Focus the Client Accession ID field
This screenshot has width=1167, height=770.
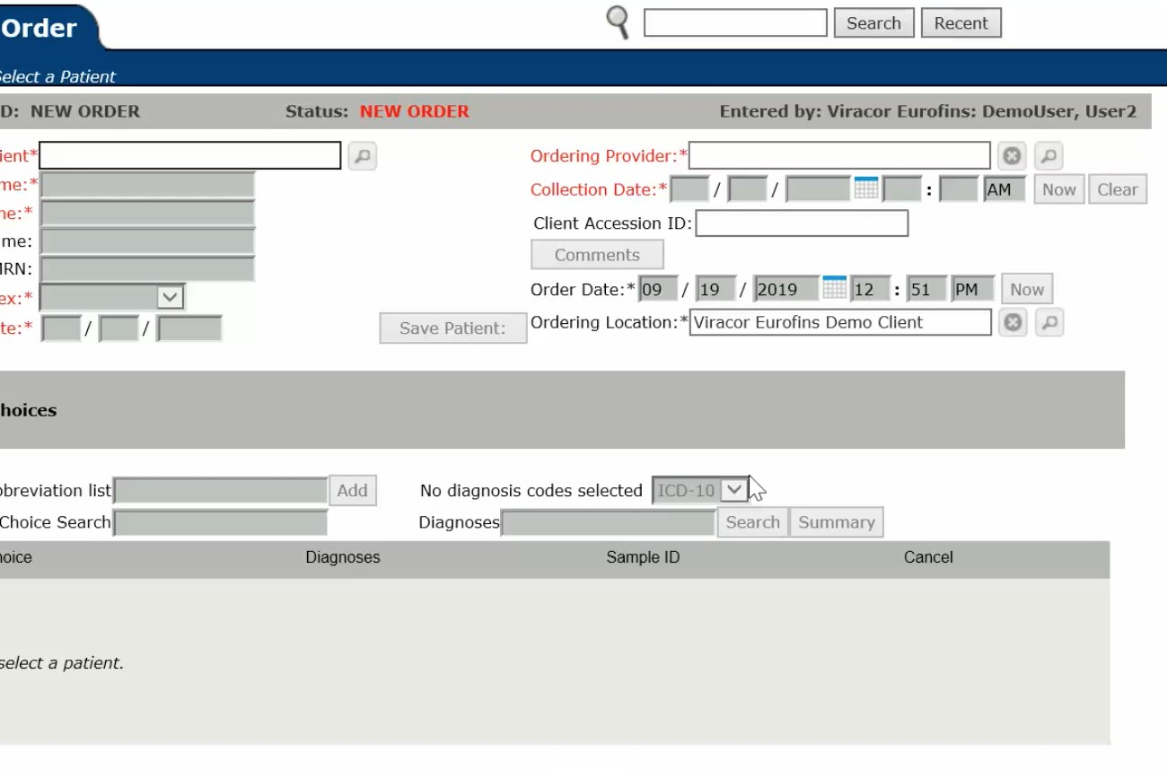(802, 223)
